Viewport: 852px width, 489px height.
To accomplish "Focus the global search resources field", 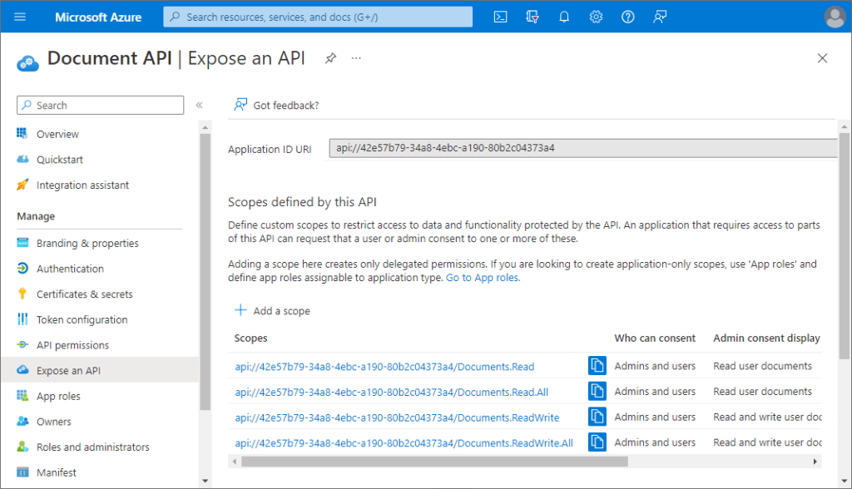I will tap(316, 16).
